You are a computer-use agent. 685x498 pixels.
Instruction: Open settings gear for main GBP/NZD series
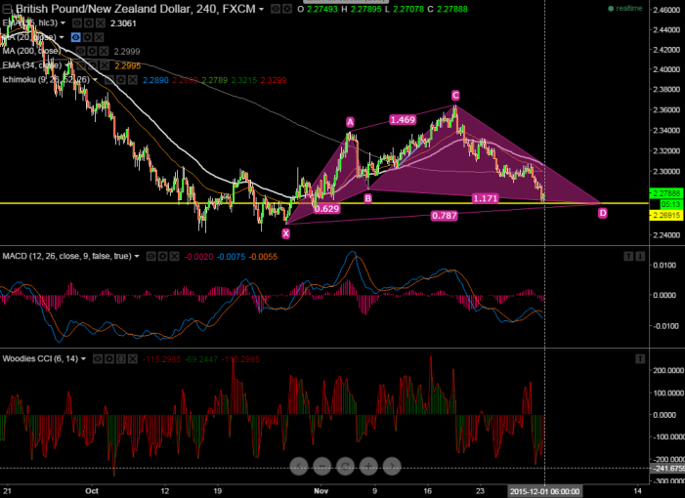pyautogui.click(x=287, y=8)
